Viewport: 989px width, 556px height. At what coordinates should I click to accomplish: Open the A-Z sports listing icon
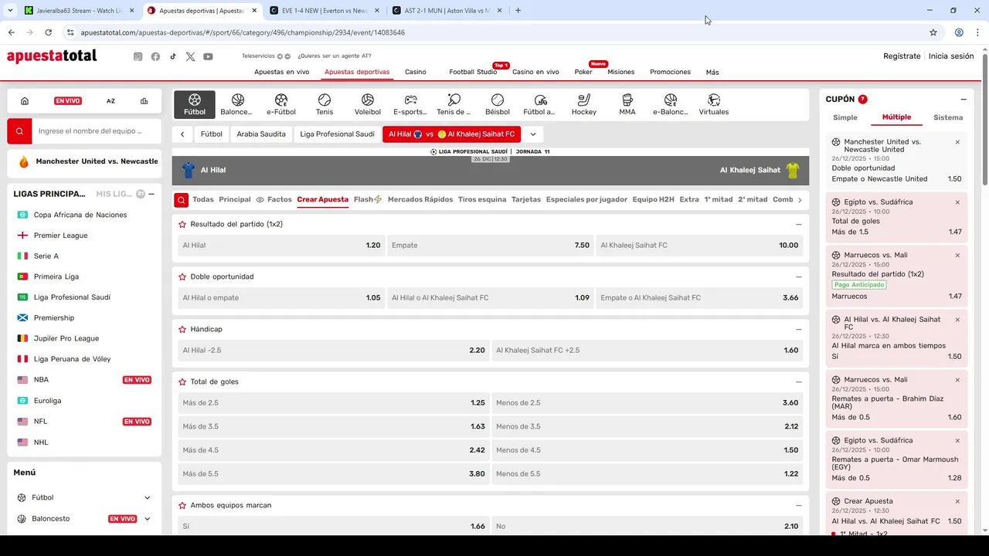click(110, 101)
